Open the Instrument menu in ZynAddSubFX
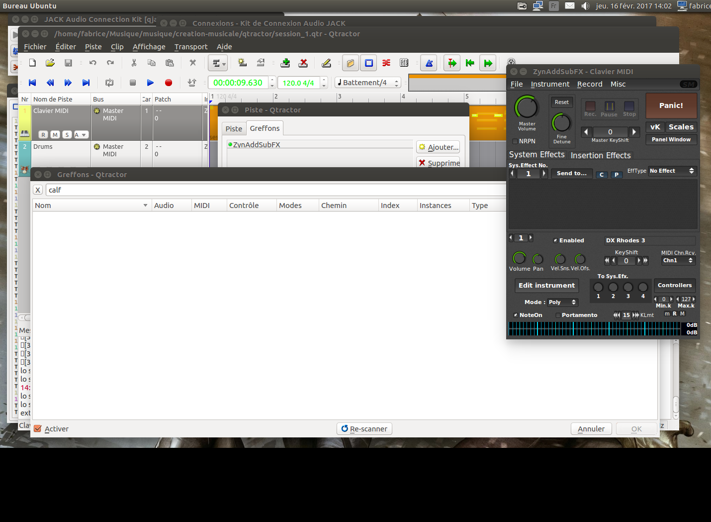 click(x=550, y=84)
